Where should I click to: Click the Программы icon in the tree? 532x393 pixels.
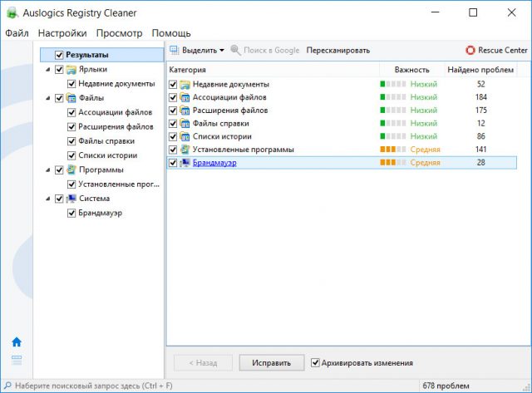[71, 169]
